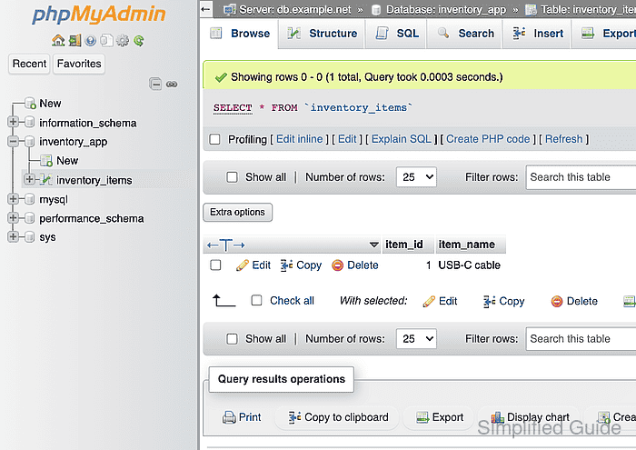This screenshot has height=450, width=636.
Task: Click the Refresh link
Action: click(564, 139)
